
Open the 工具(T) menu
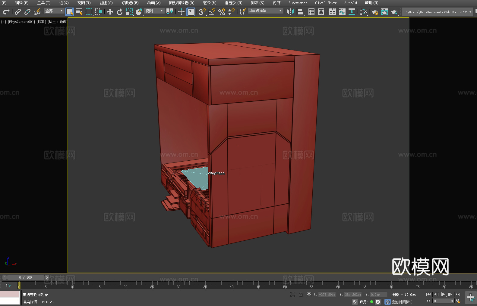pos(44,3)
